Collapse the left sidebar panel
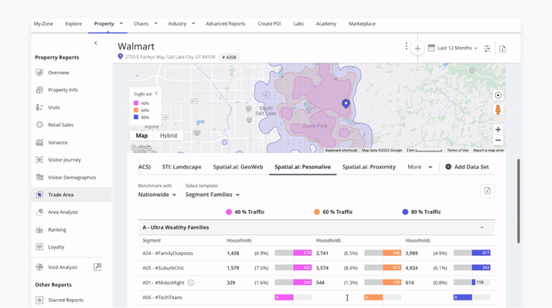 pos(95,43)
